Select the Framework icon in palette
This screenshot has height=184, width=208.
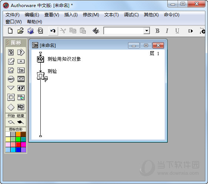[x=11, y=97]
